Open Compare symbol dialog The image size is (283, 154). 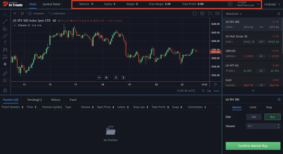[36, 13]
